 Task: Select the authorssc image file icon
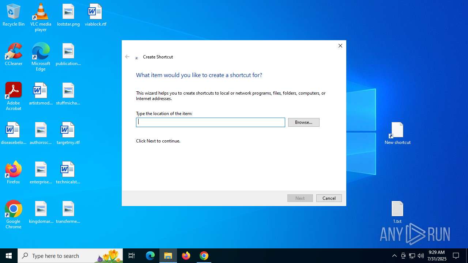click(x=41, y=134)
